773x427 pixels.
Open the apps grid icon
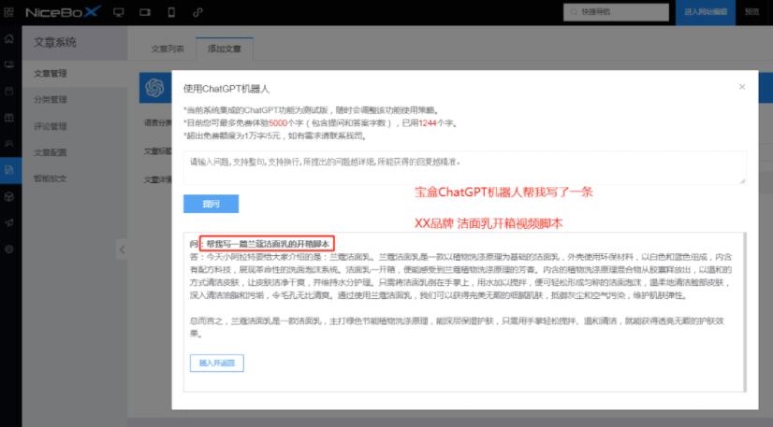point(8,12)
